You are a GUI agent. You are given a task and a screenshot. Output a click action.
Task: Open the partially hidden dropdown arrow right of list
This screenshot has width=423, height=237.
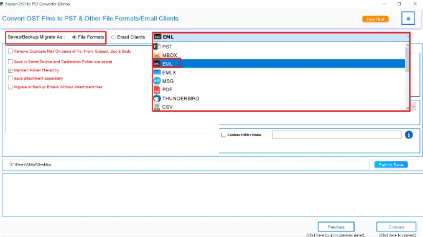click(414, 107)
